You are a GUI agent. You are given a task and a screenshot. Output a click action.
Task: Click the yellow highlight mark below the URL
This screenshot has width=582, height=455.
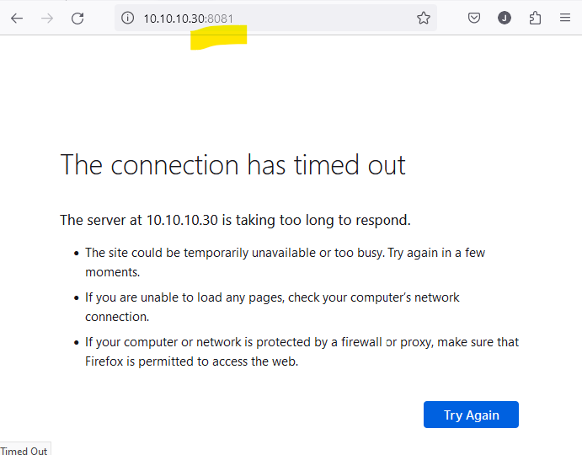(218, 37)
